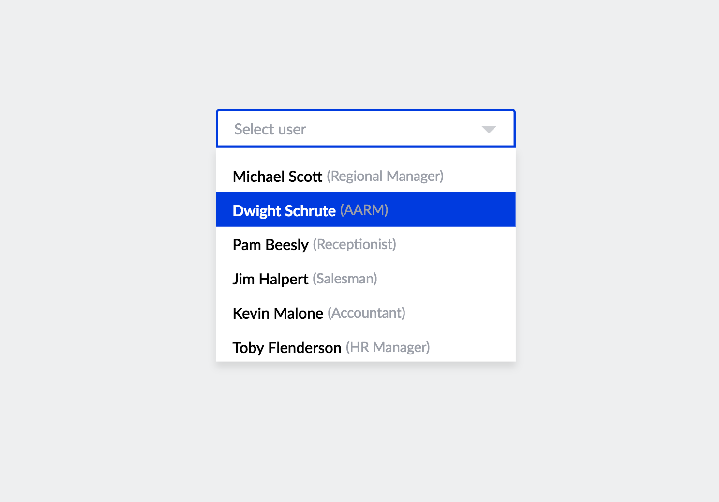719x502 pixels.
Task: Focus the Select user input field
Action: tap(366, 129)
